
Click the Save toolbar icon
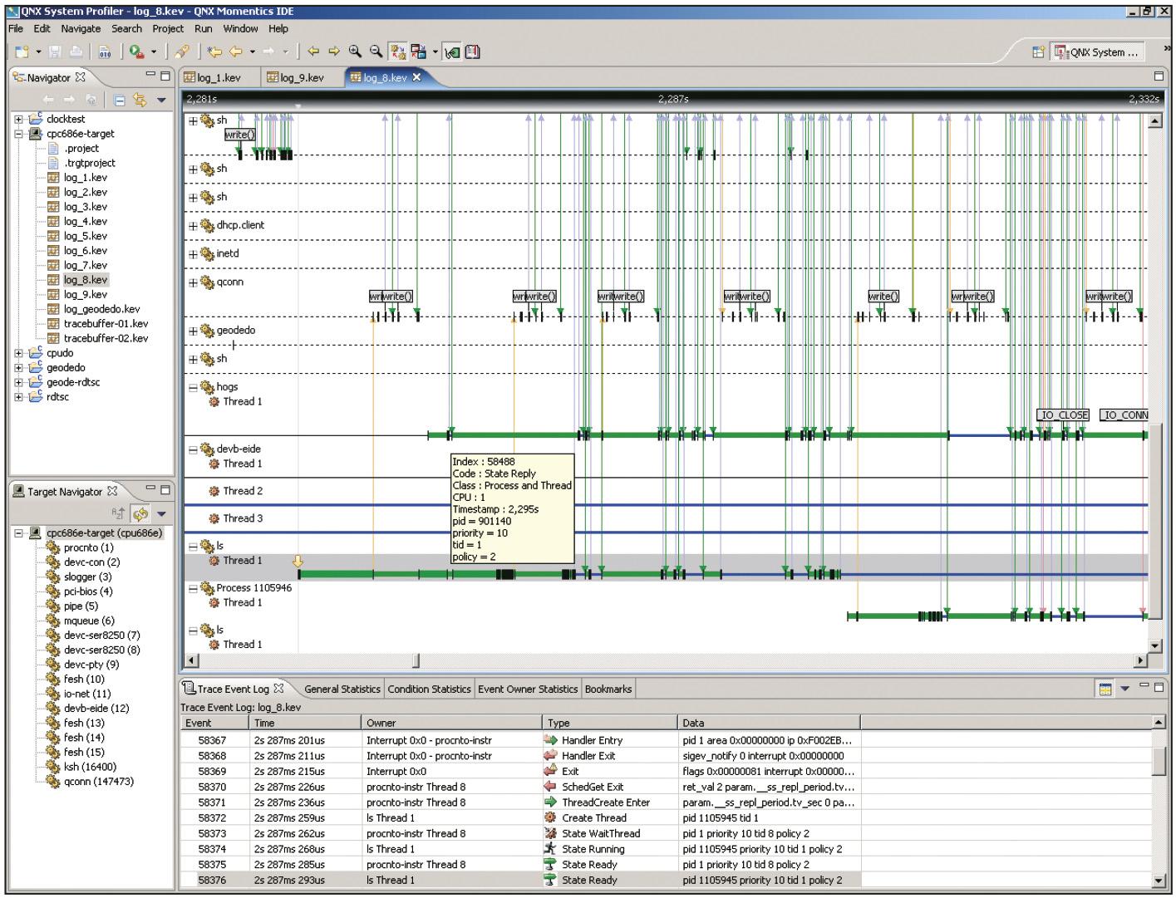[55, 52]
